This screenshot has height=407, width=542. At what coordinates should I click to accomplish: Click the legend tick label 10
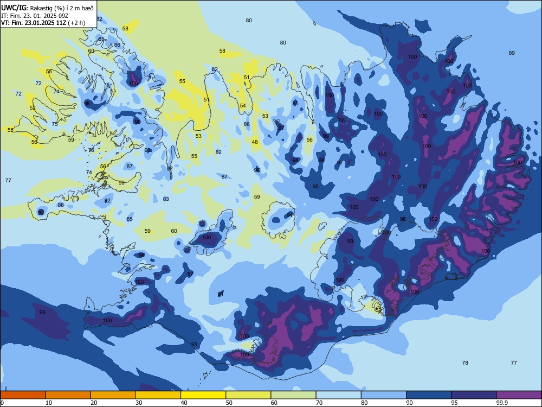coord(49,403)
